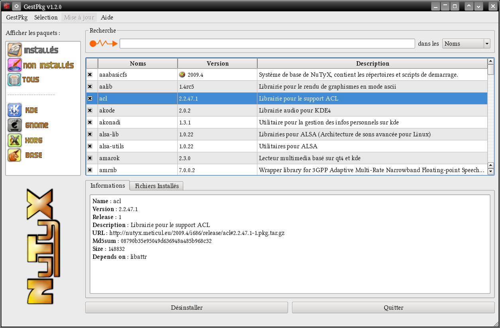Click the Quitter button
This screenshot has height=328, width=500.
[x=393, y=307]
